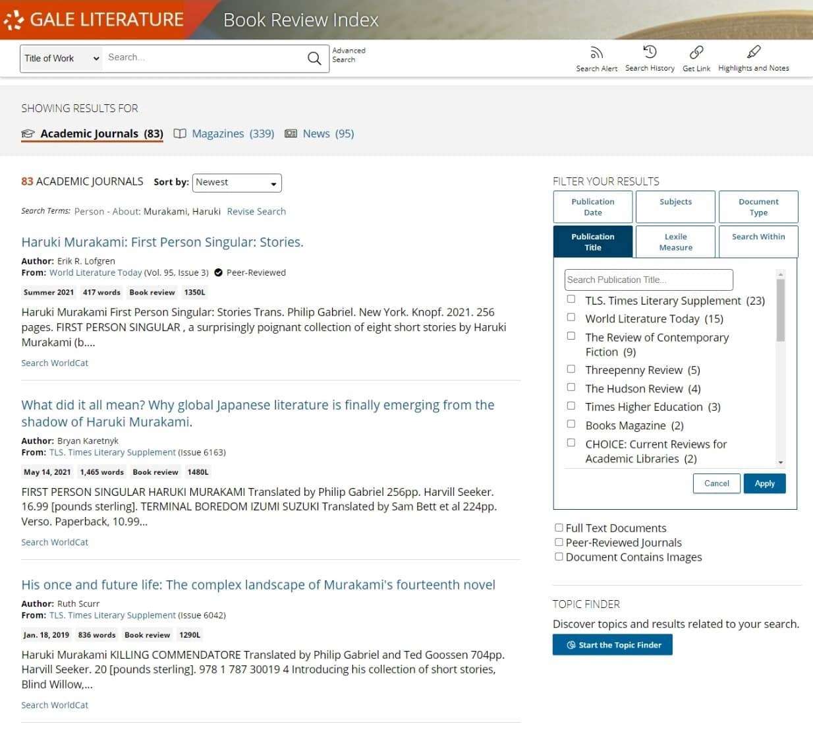Check Times Higher Education (3)
The width and height of the screenshot is (813, 732).
point(571,406)
